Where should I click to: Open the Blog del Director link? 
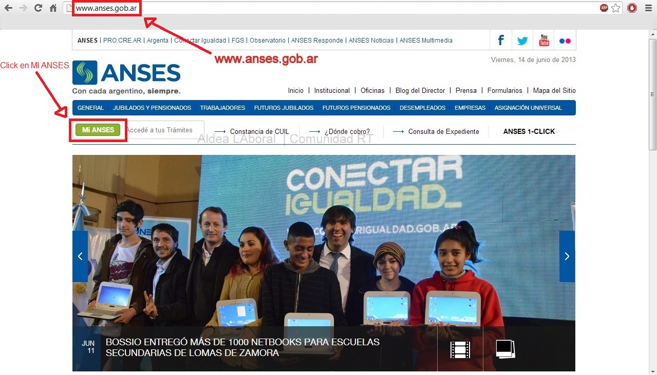pyautogui.click(x=420, y=90)
